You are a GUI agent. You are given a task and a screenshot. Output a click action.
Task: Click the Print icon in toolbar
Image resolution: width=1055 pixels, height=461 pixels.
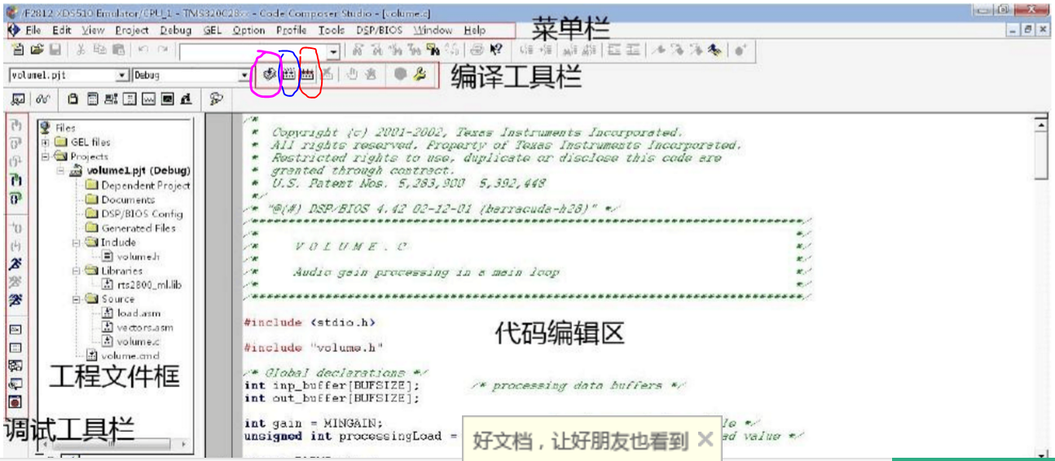(x=477, y=50)
